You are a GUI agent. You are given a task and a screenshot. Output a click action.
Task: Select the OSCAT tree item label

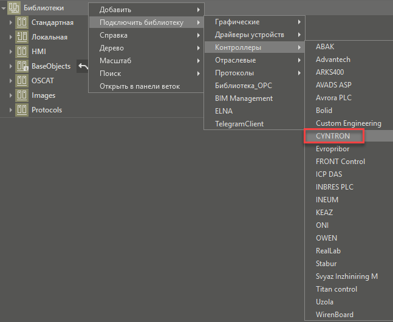point(43,81)
